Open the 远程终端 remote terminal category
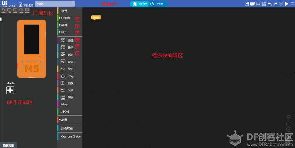The width and height of the screenshot is (295, 148). pos(70,128)
